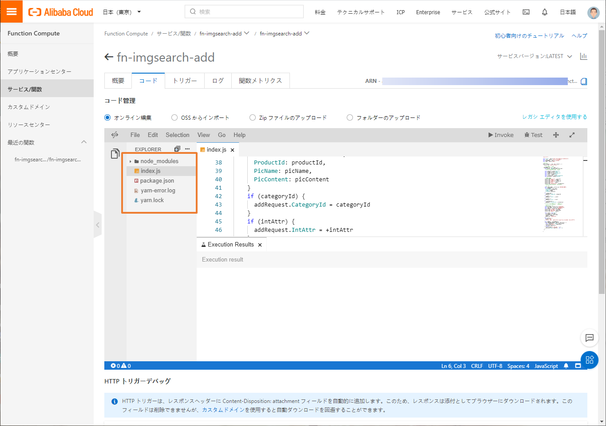Click the editor logo icon beside File
Screen dimensions: 606x426
(115, 135)
